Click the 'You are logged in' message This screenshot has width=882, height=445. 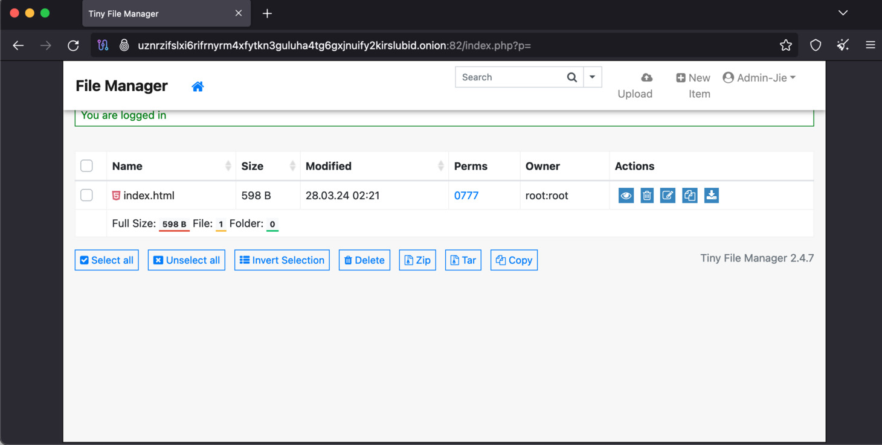pyautogui.click(x=123, y=115)
